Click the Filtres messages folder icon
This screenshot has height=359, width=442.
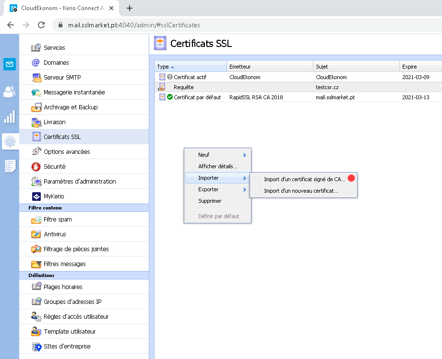click(36, 264)
